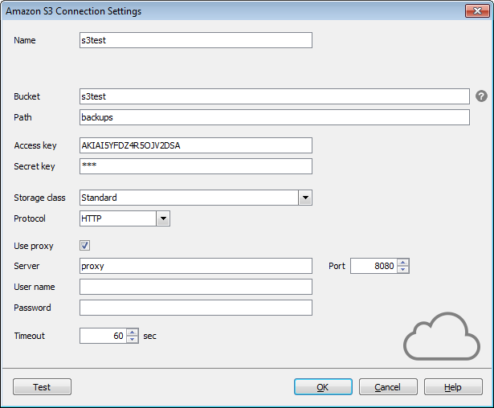This screenshot has height=408, width=494.
Task: Click the Secret key field
Action: [x=196, y=166]
